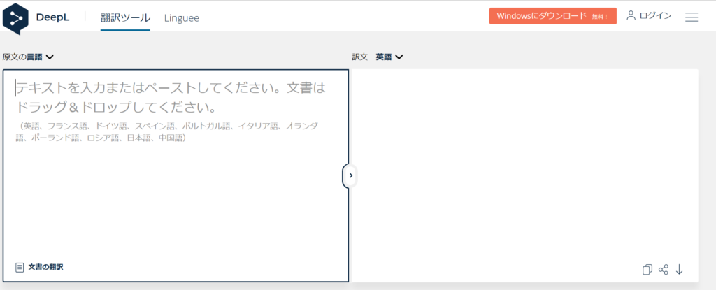Screen dimensions: 716x290
Task: Copy translation with the copy icon
Action: [x=647, y=270]
